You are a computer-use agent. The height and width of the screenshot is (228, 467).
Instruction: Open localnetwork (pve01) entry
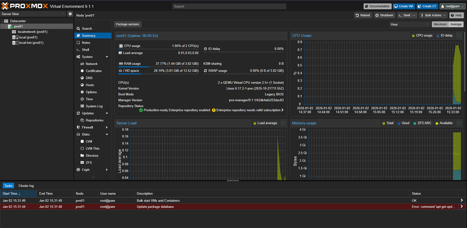pos(33,32)
